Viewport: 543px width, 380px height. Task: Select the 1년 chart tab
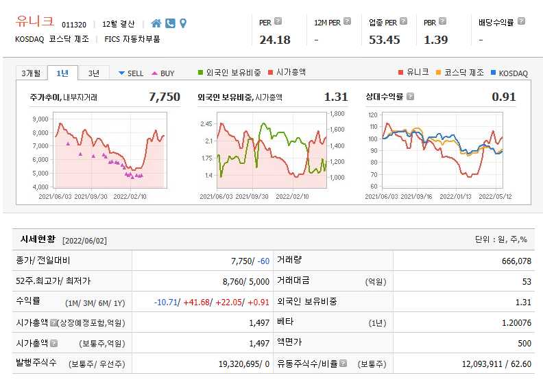pyautogui.click(x=62, y=73)
